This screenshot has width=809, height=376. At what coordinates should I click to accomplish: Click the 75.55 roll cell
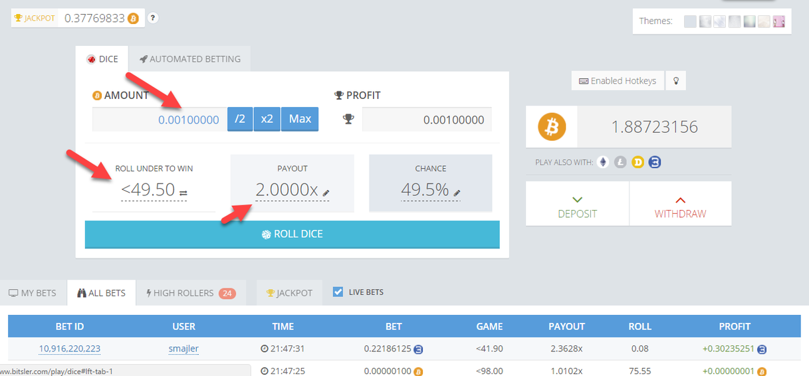[x=639, y=371]
